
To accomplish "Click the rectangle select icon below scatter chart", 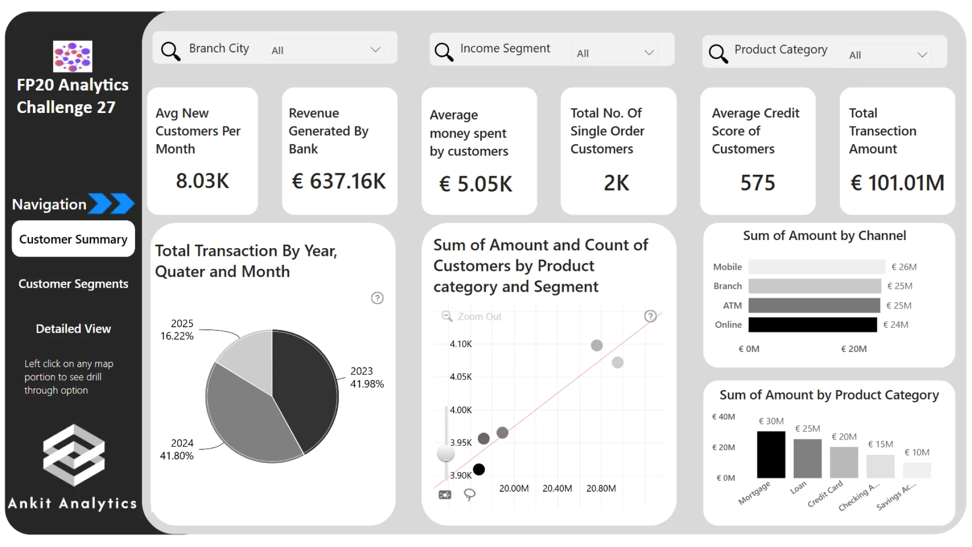I will 444,495.
